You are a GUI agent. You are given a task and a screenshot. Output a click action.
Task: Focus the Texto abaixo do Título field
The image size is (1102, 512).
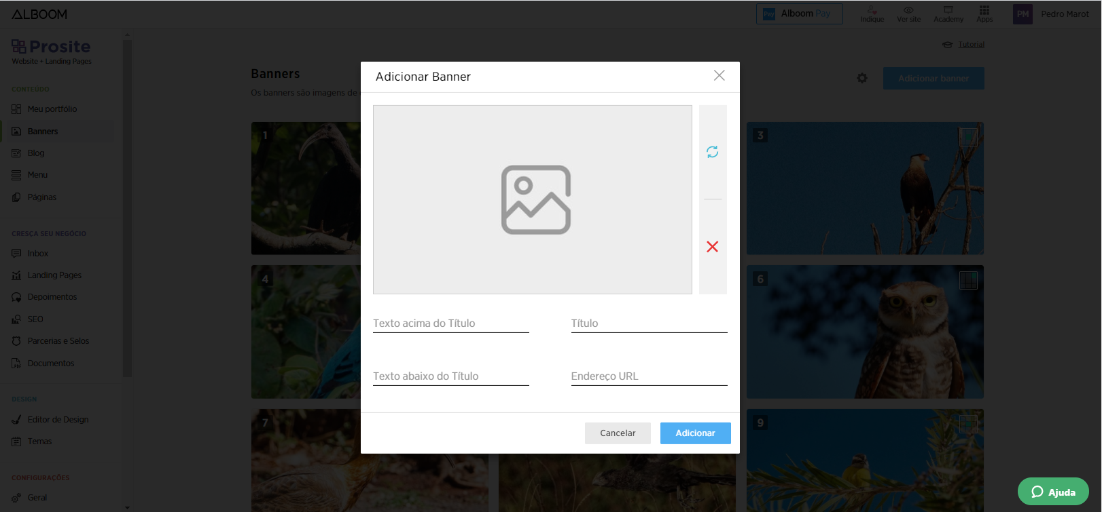coord(451,376)
